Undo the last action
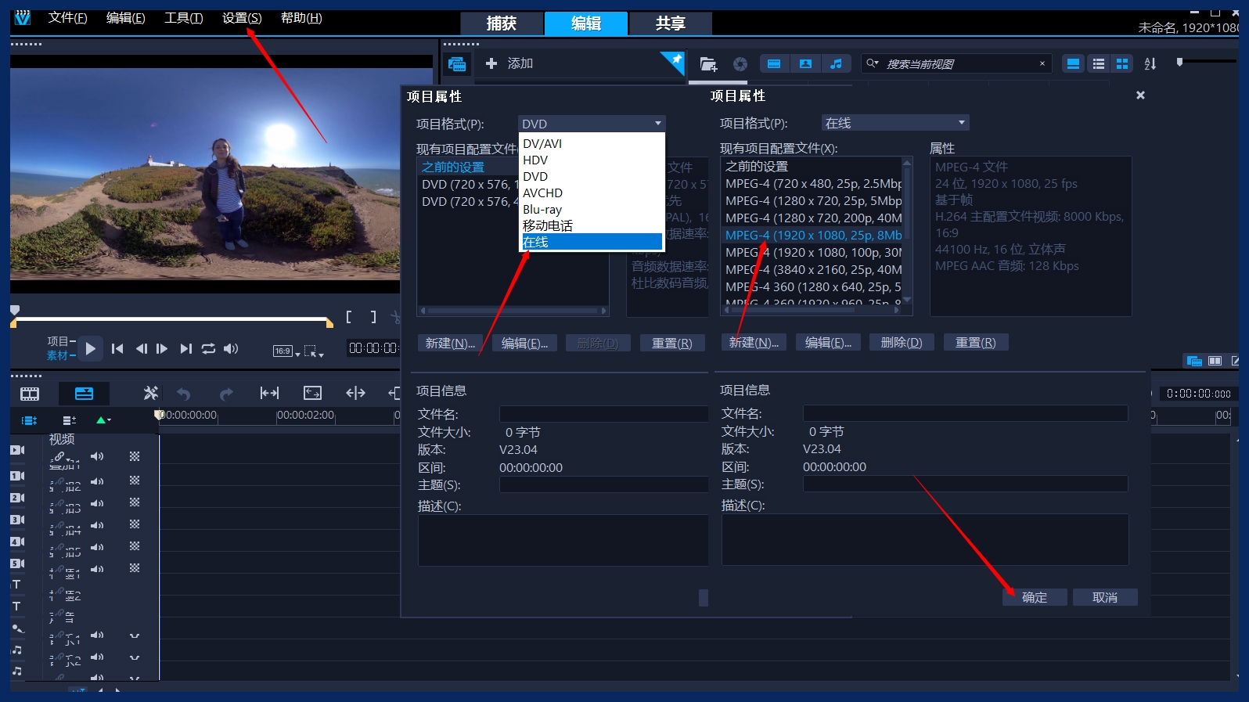Image resolution: width=1249 pixels, height=702 pixels. pos(184,394)
